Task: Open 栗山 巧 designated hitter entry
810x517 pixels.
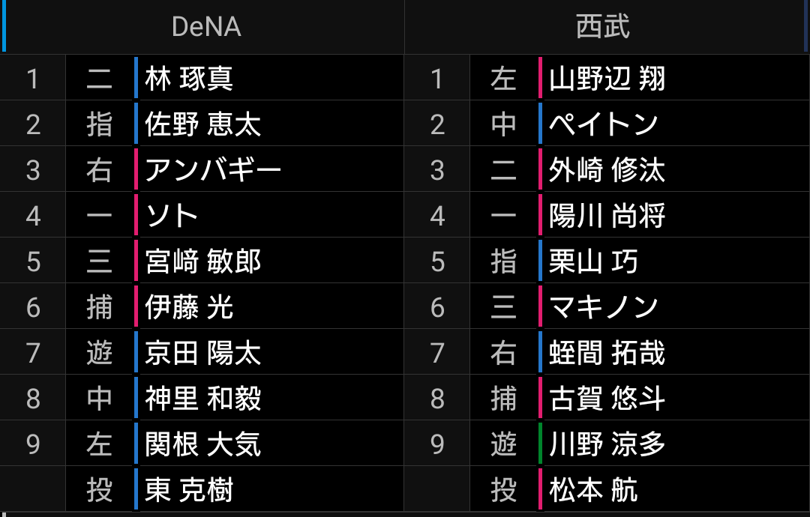Action: (593, 261)
